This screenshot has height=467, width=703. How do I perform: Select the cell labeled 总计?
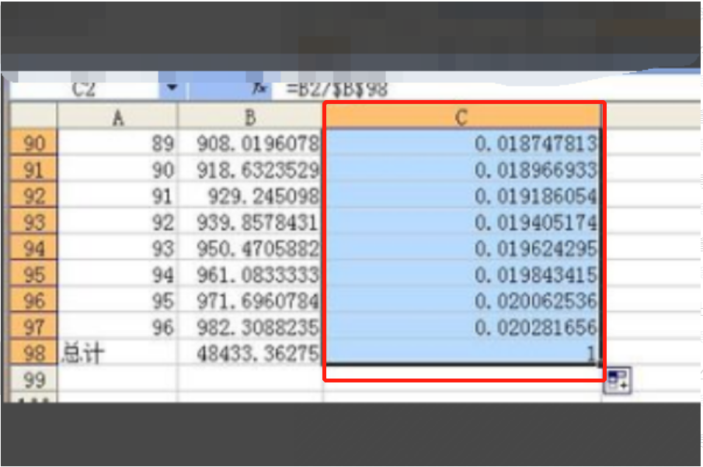117,355
